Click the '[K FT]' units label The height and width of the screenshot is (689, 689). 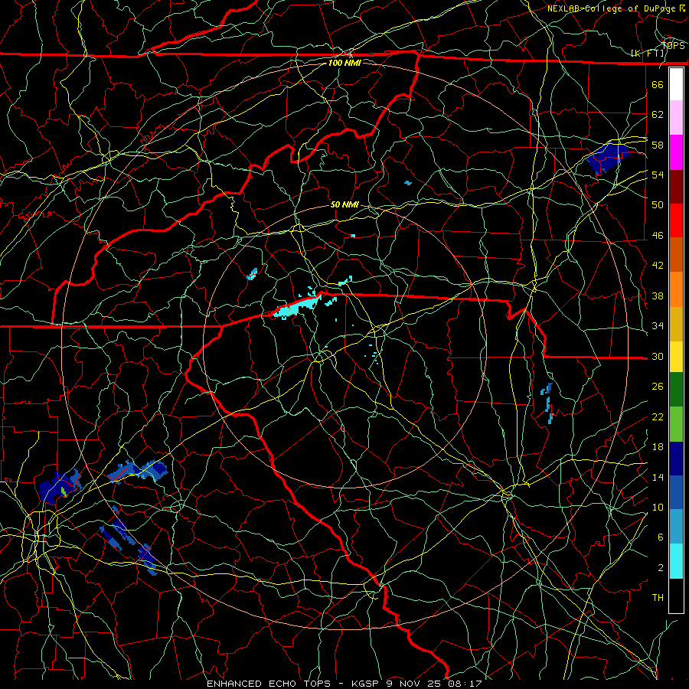pos(648,54)
